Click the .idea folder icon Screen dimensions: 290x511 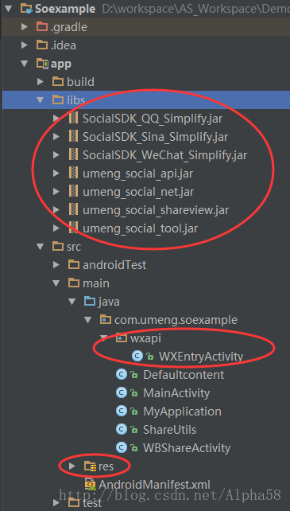click(42, 45)
